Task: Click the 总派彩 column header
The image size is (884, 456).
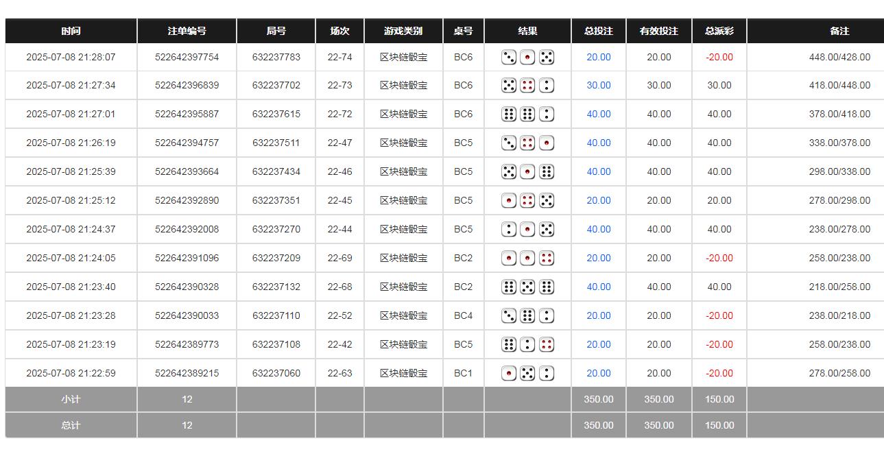Action: coord(719,31)
